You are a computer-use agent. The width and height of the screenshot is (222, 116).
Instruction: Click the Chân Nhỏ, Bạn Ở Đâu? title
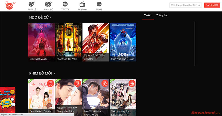122,59
